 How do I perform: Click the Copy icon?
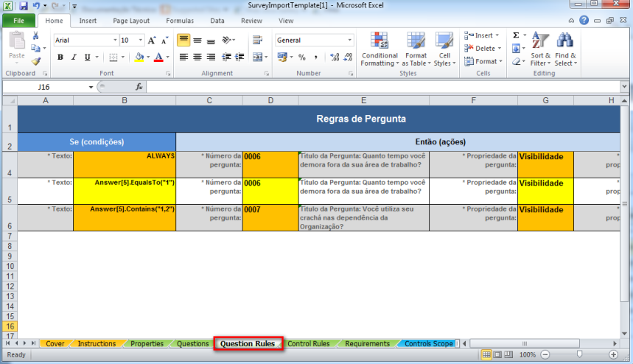tap(35, 49)
